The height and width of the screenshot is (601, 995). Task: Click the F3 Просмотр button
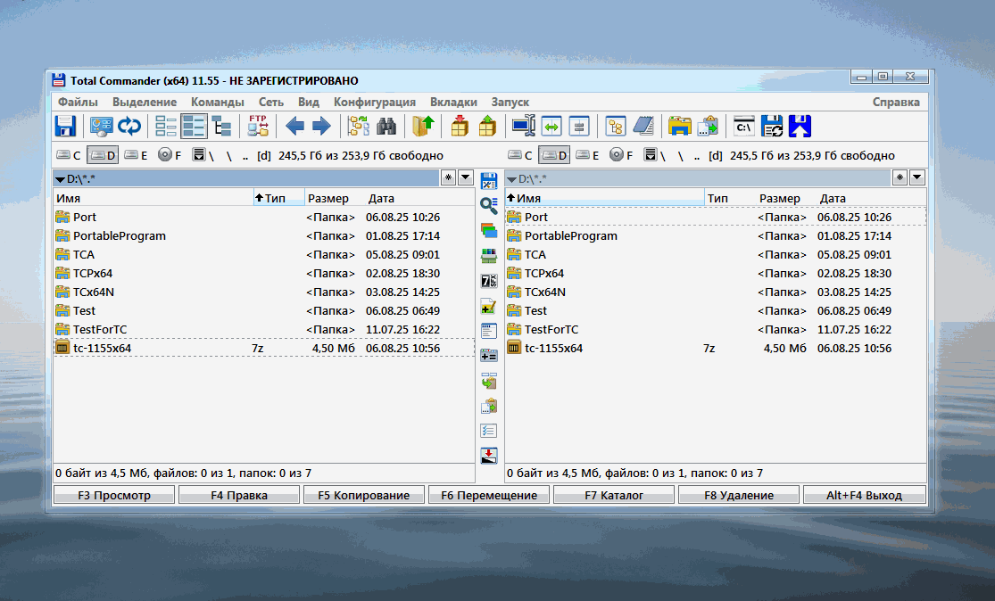[x=114, y=495]
